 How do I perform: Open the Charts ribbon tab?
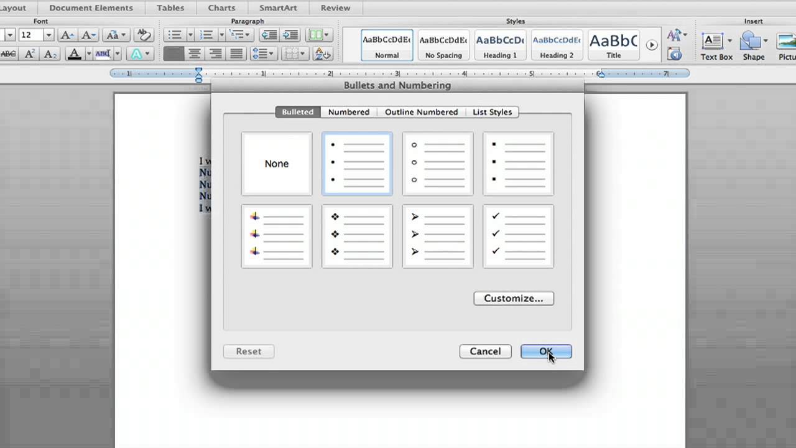[x=221, y=8]
